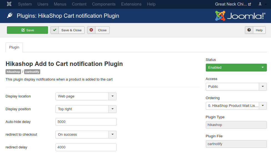The height and width of the screenshot is (157, 271).
Task: Click the green checkmark Save & Close icon
Action: 55,30
